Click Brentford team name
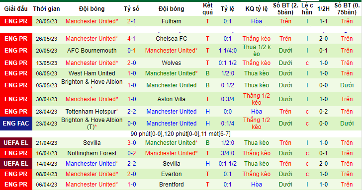The width and height of the screenshot is (362, 190). pyautogui.click(x=171, y=184)
